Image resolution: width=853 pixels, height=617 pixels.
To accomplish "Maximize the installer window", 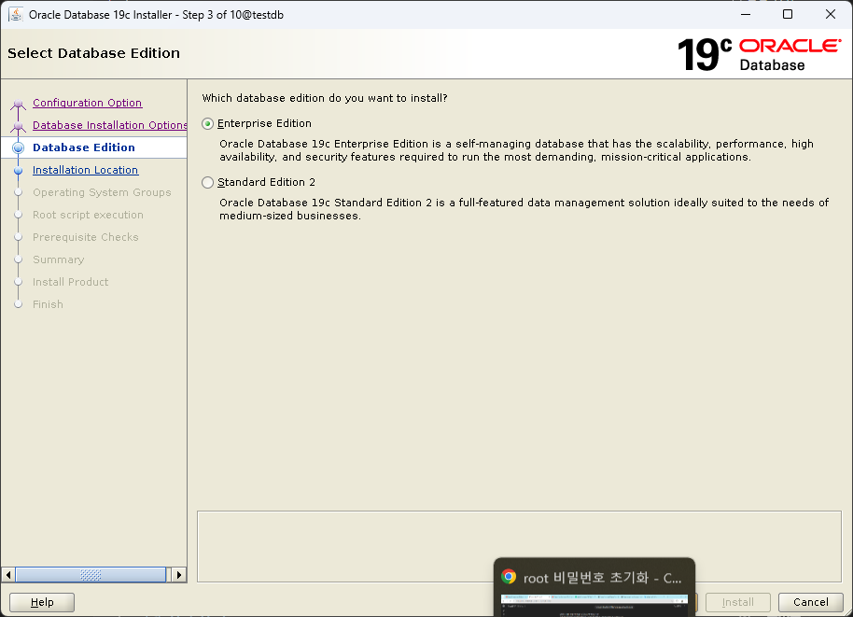I will coord(787,14).
